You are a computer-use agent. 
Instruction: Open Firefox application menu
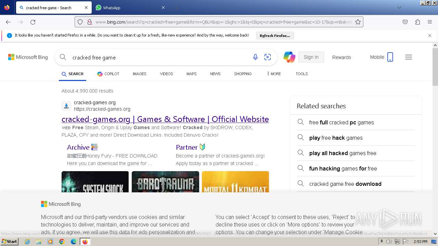point(430,22)
